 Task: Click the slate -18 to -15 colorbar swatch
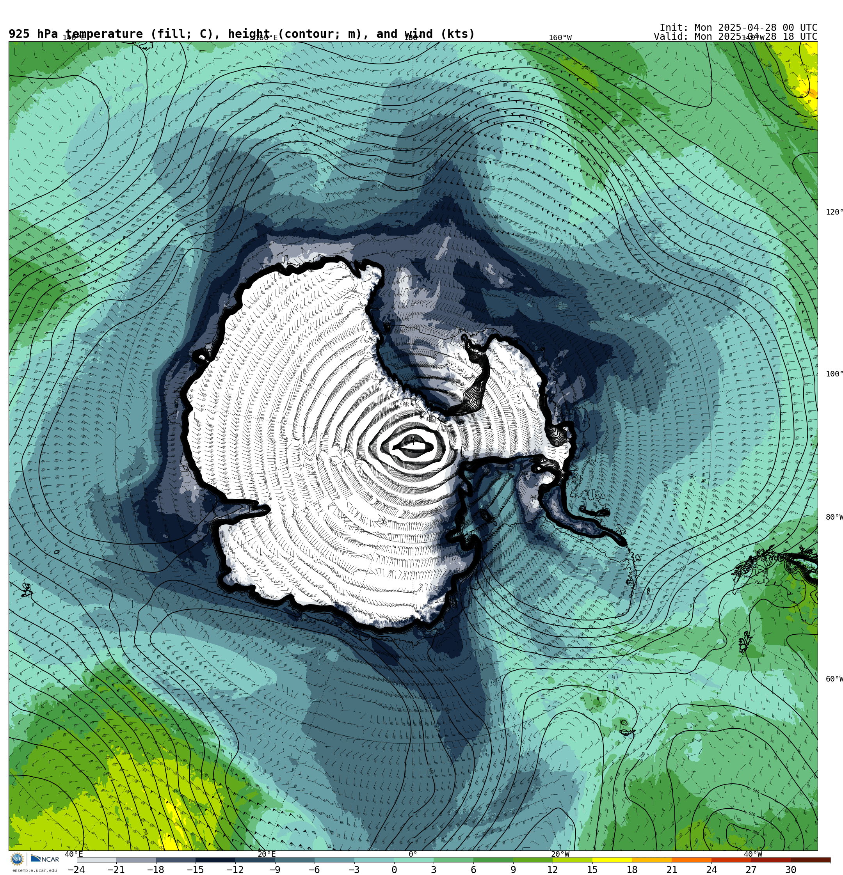pyautogui.click(x=176, y=860)
